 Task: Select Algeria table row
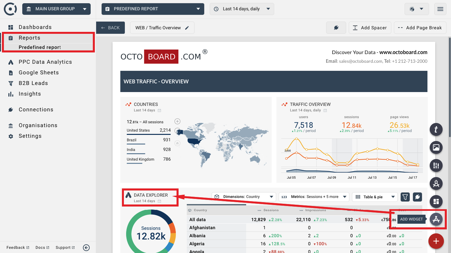304,244
